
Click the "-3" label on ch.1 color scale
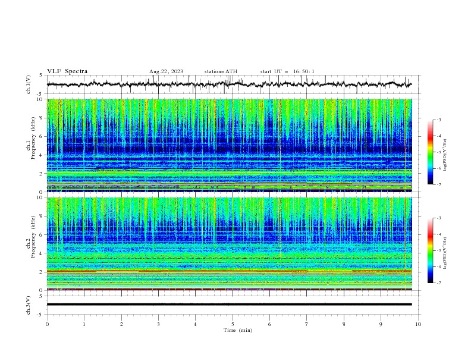(438, 120)
